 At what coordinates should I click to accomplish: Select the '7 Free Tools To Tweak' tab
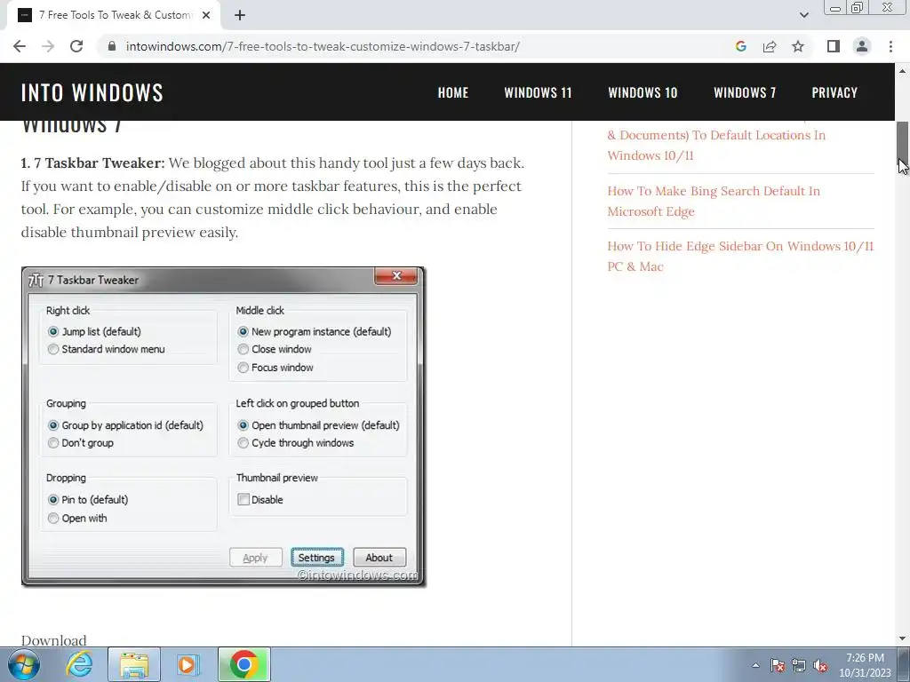point(113,16)
